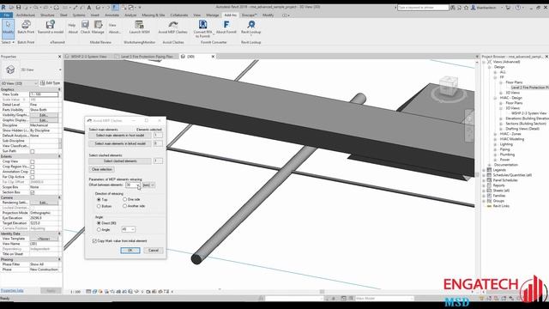
Task: Switch to the Architecture ribbon tab
Action: 26,15
